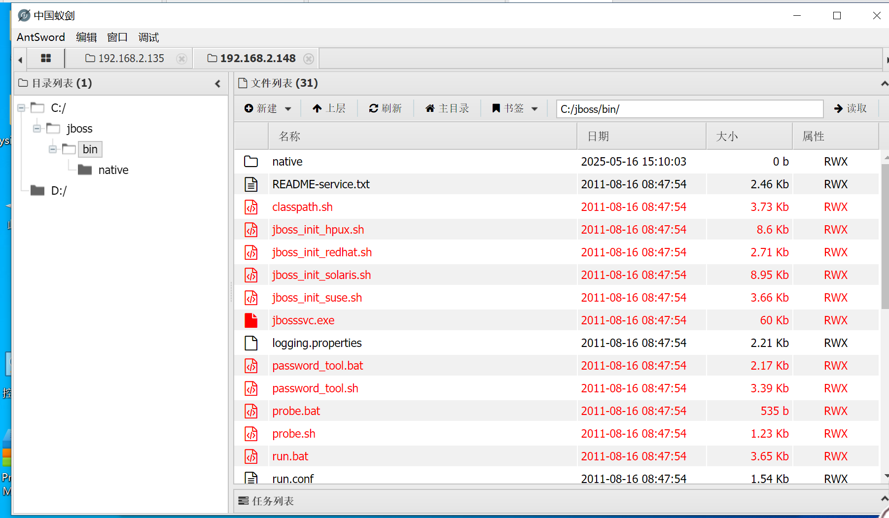Click the 读取 read button

[x=850, y=108]
